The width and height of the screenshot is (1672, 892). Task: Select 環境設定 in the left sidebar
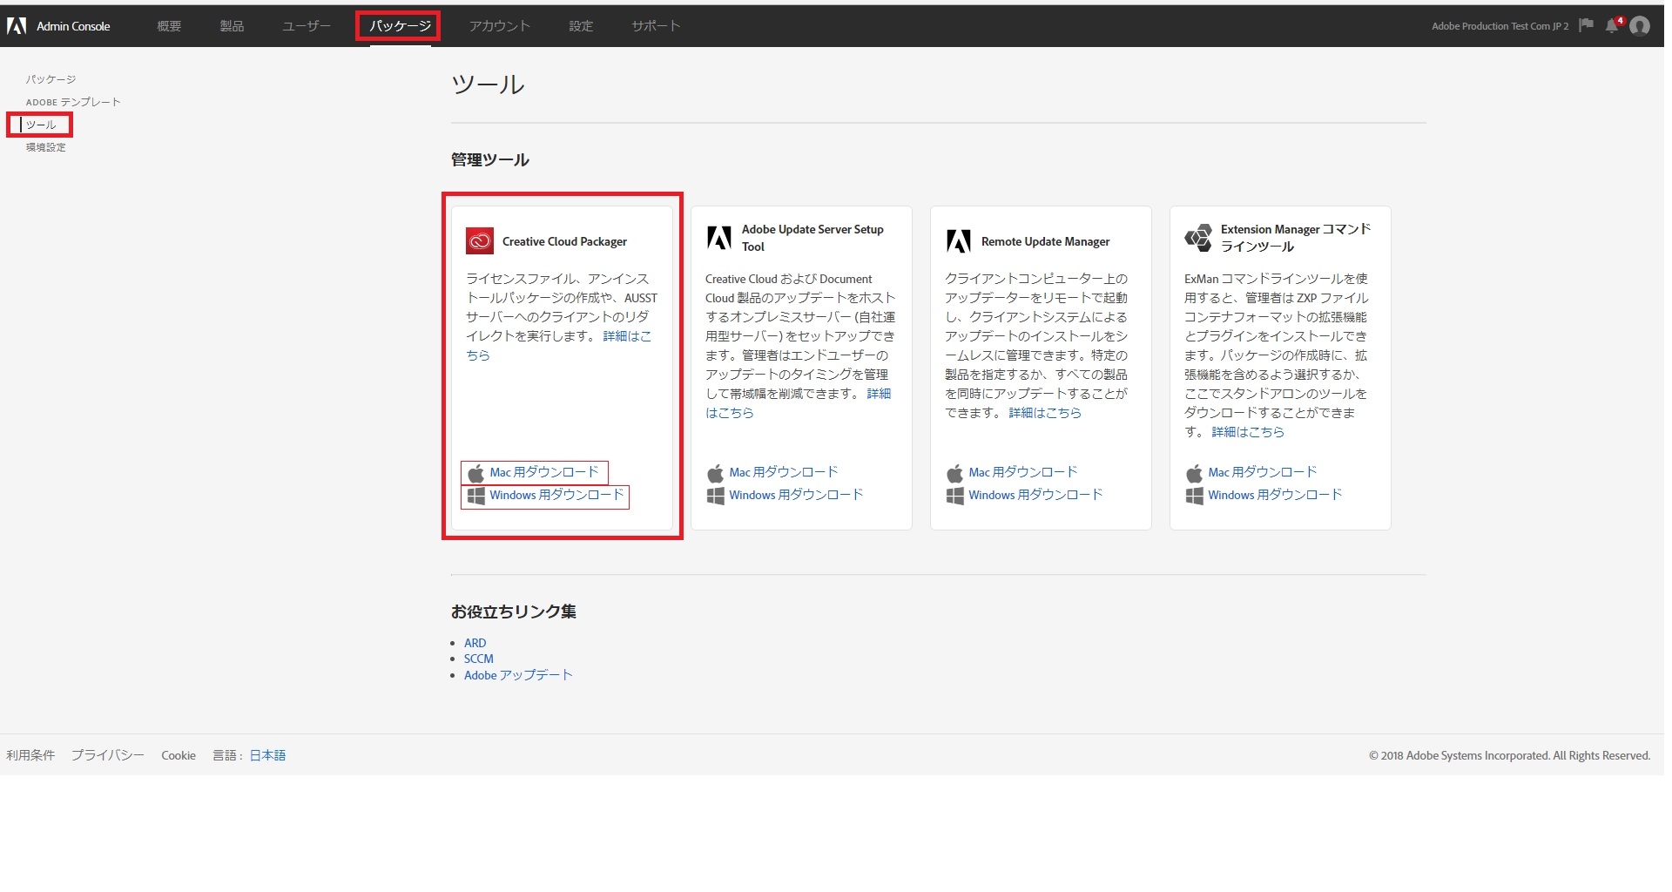[x=45, y=147]
